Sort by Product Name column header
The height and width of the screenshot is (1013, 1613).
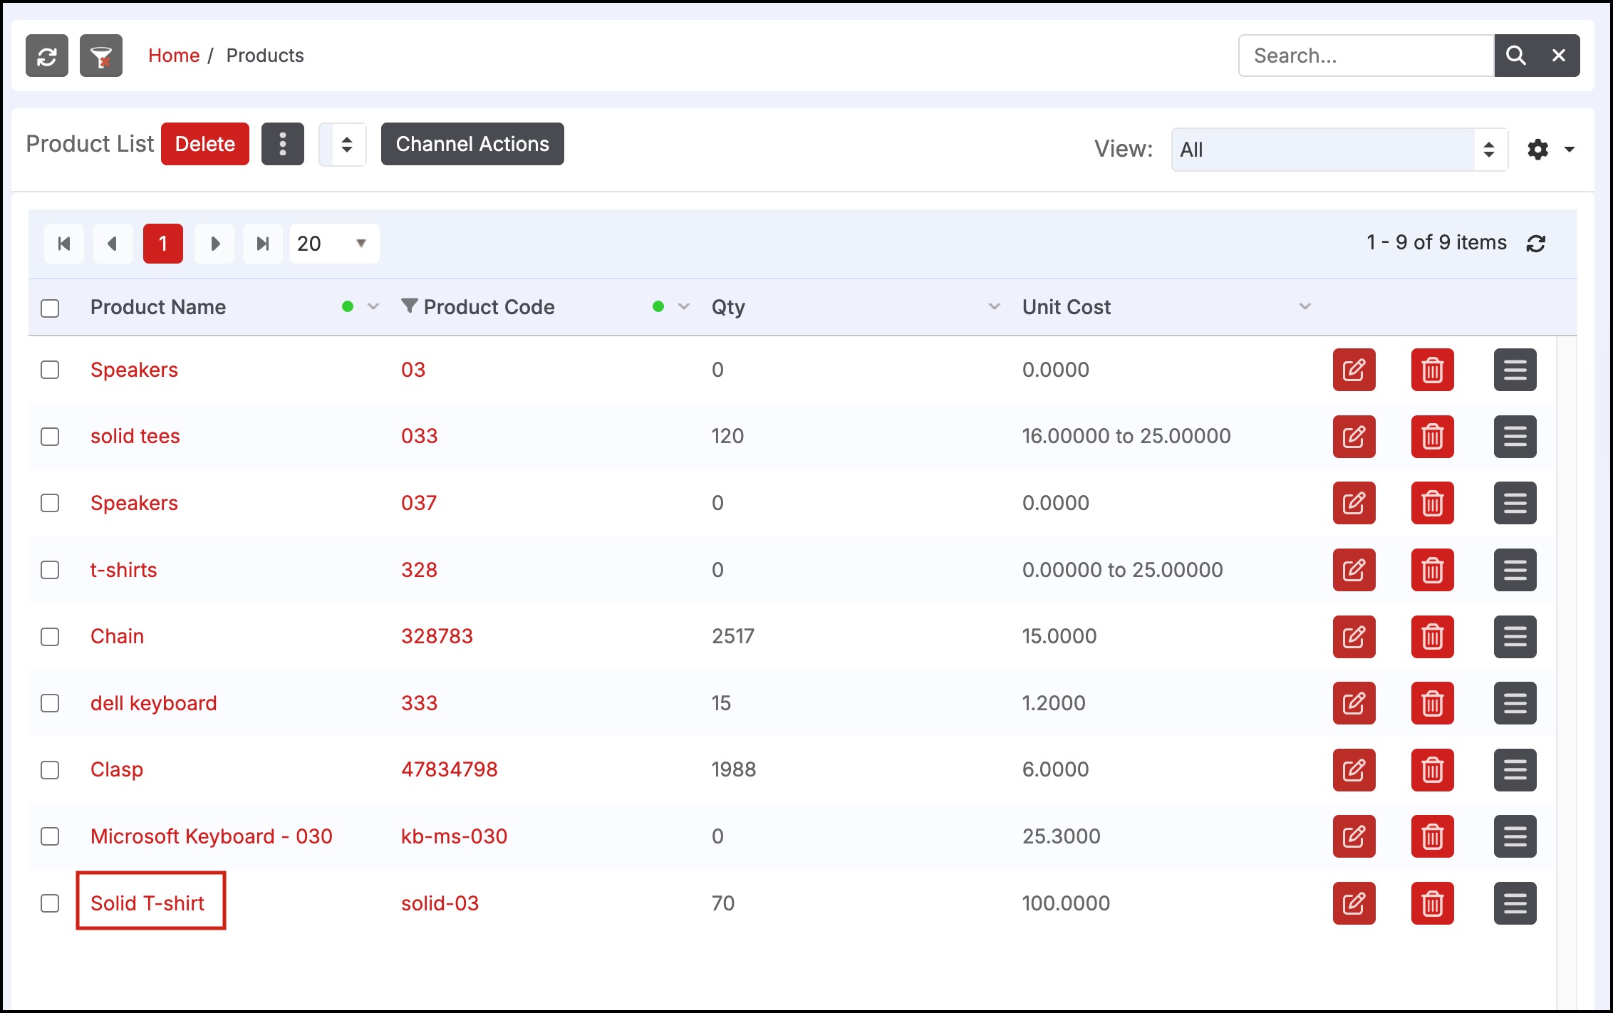[158, 307]
